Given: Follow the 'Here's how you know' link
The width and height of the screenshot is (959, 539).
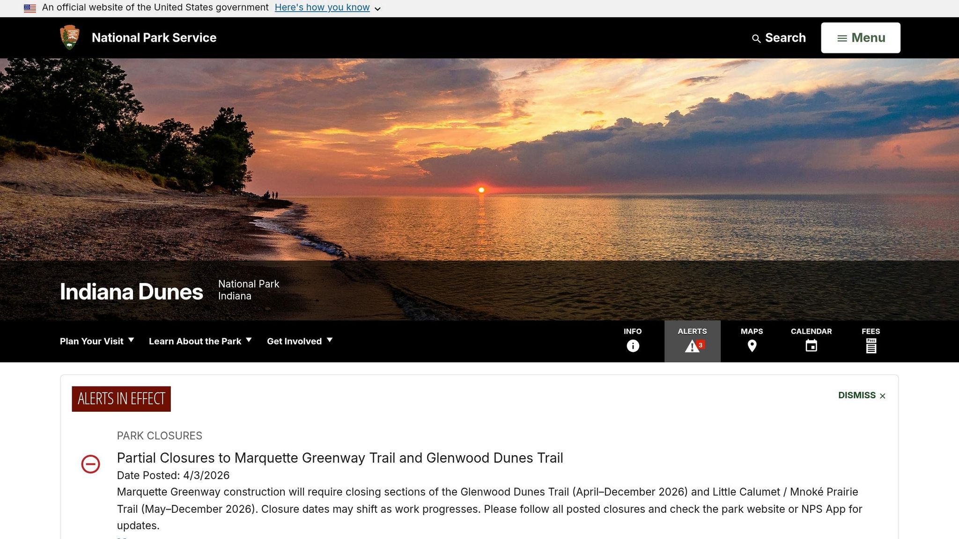Looking at the screenshot, I should 322,7.
